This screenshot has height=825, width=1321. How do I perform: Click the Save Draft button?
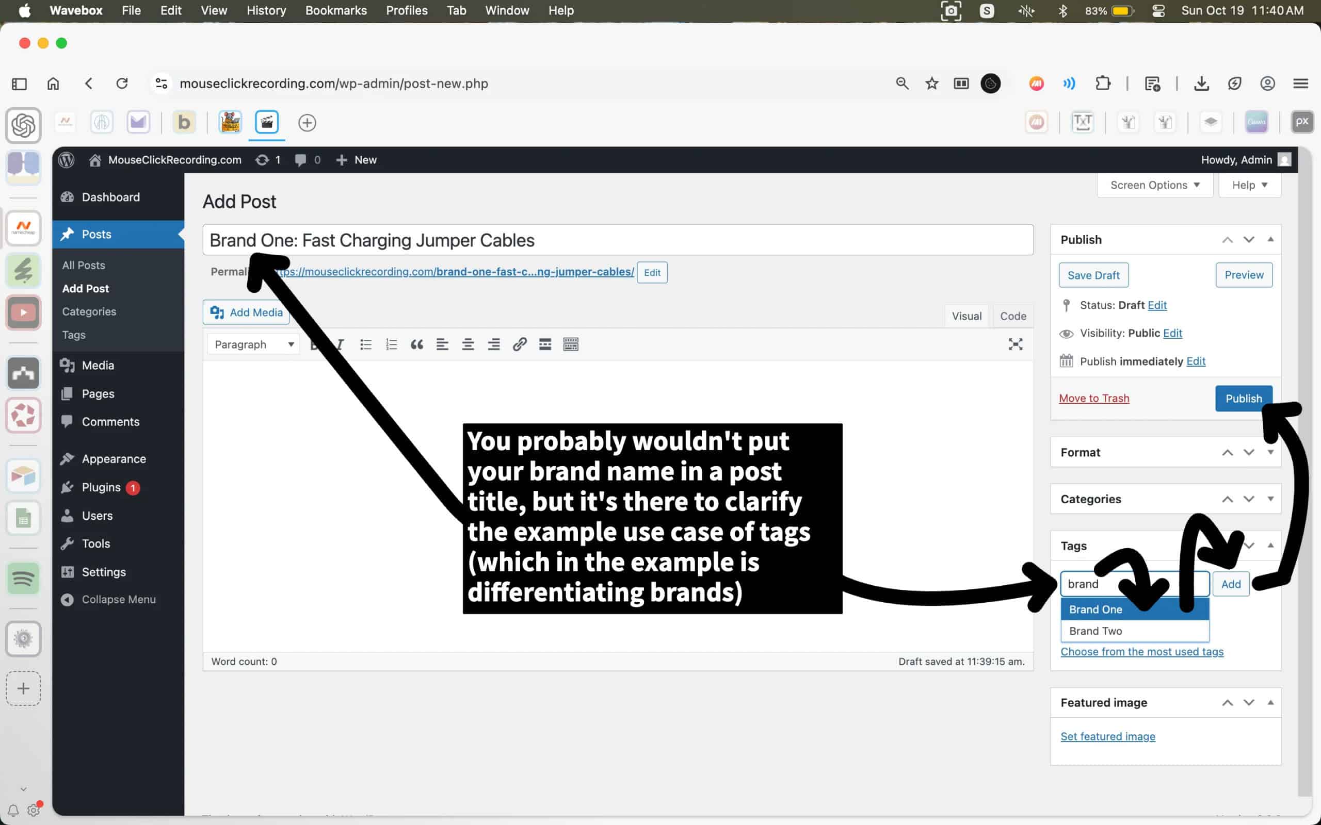pyautogui.click(x=1093, y=275)
